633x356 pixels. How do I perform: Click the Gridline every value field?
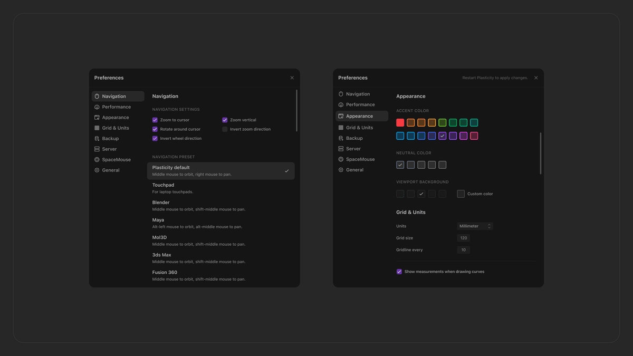[x=464, y=250]
